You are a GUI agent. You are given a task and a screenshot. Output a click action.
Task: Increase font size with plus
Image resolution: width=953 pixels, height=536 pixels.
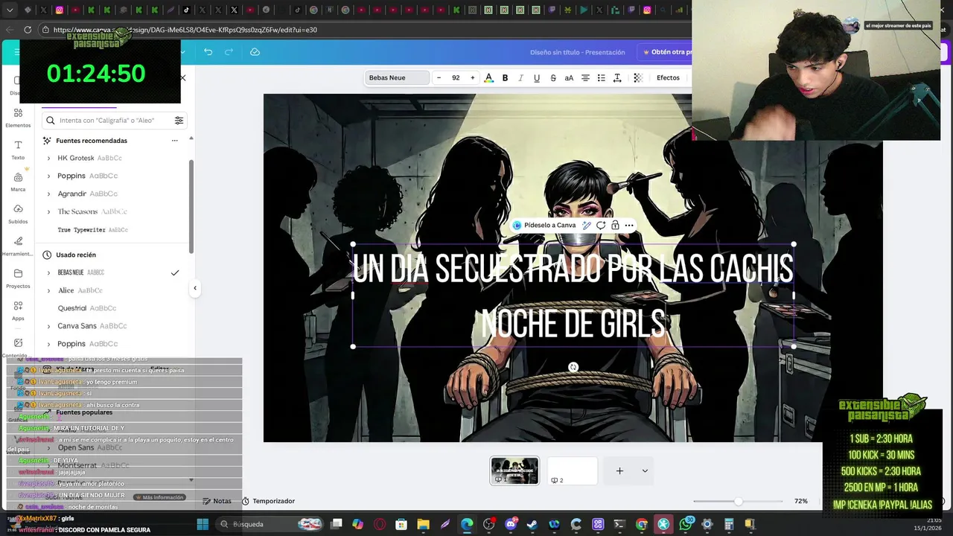pyautogui.click(x=472, y=77)
